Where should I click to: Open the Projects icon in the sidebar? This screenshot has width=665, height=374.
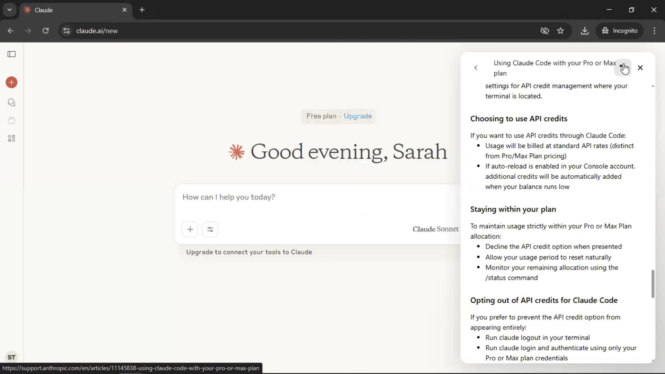[x=11, y=120]
